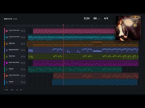Image resolution: width=145 pixels, height=108 pixels.
Task: Click the pink Acoustic Guitar MIDI clip
Action: click(x=74, y=31)
